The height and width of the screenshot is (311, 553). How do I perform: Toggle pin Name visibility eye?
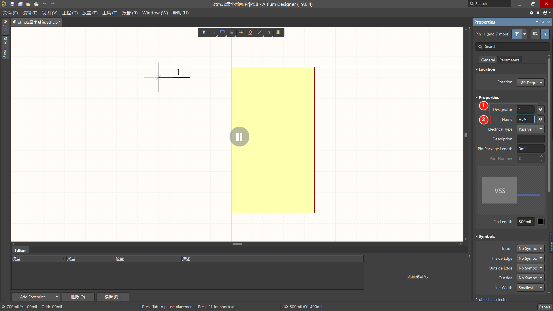tap(541, 119)
